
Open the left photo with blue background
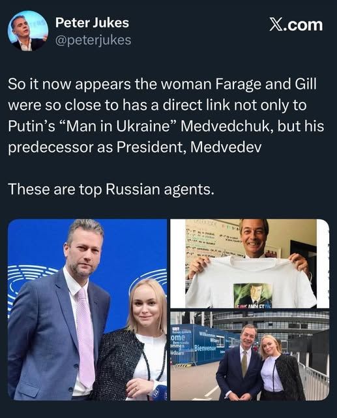coord(87,310)
